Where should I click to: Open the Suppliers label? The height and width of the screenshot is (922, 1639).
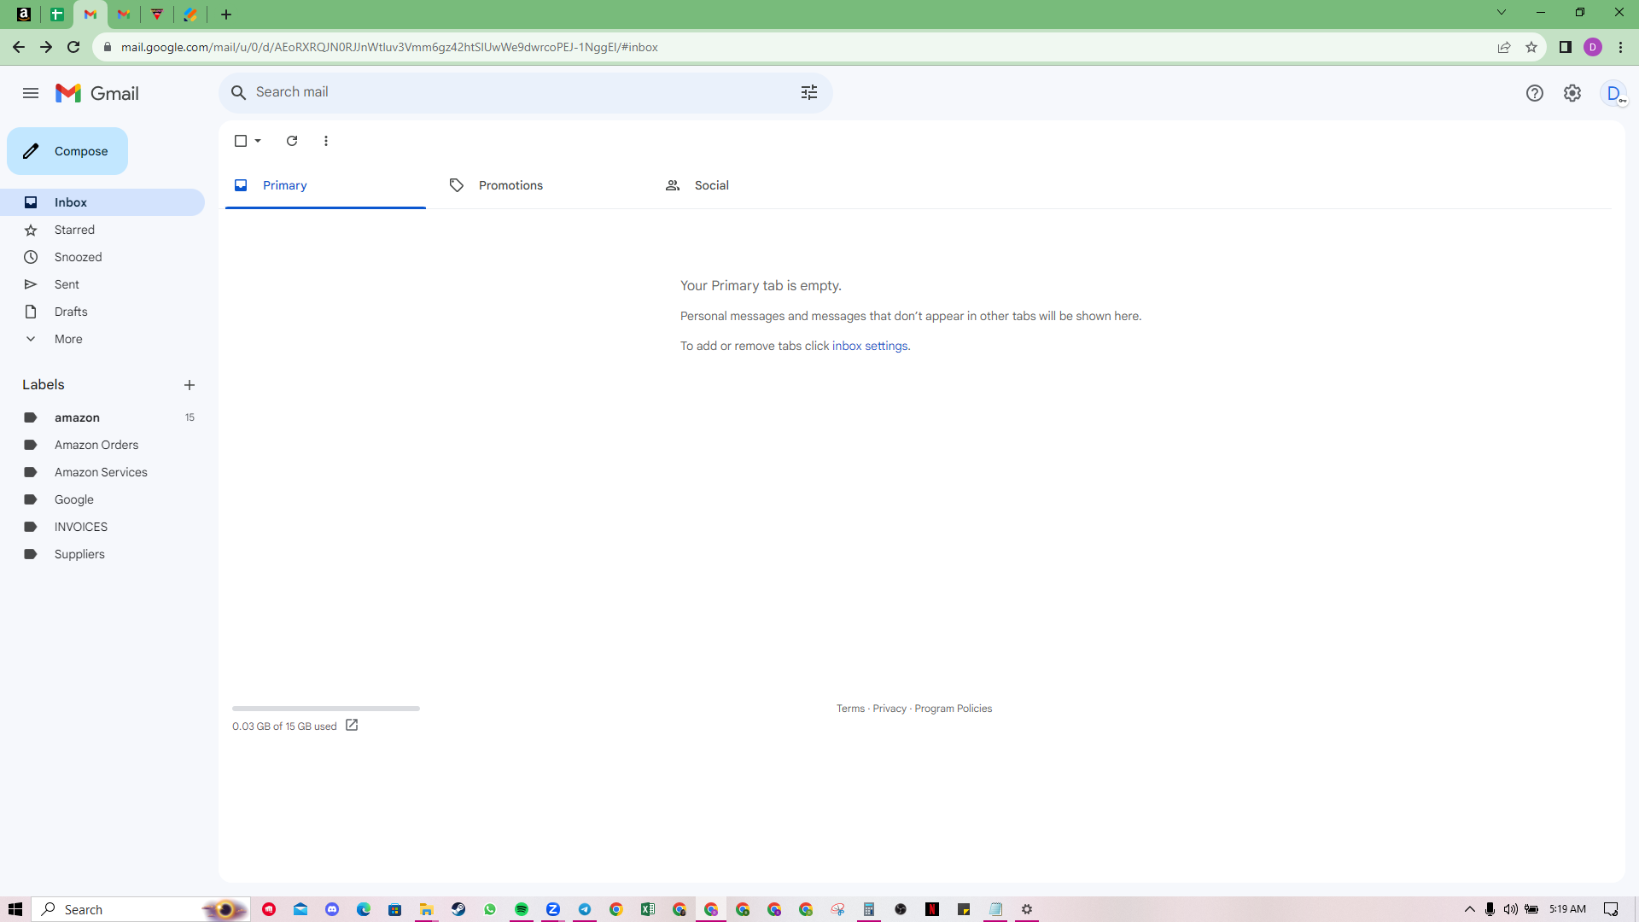(102, 554)
